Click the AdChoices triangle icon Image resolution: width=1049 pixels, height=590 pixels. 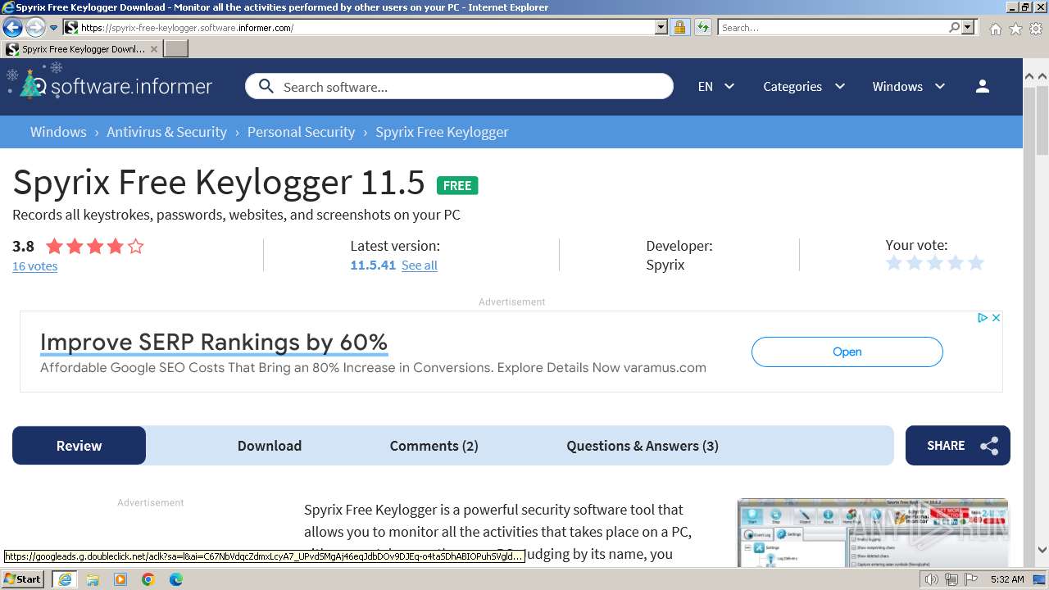click(983, 318)
